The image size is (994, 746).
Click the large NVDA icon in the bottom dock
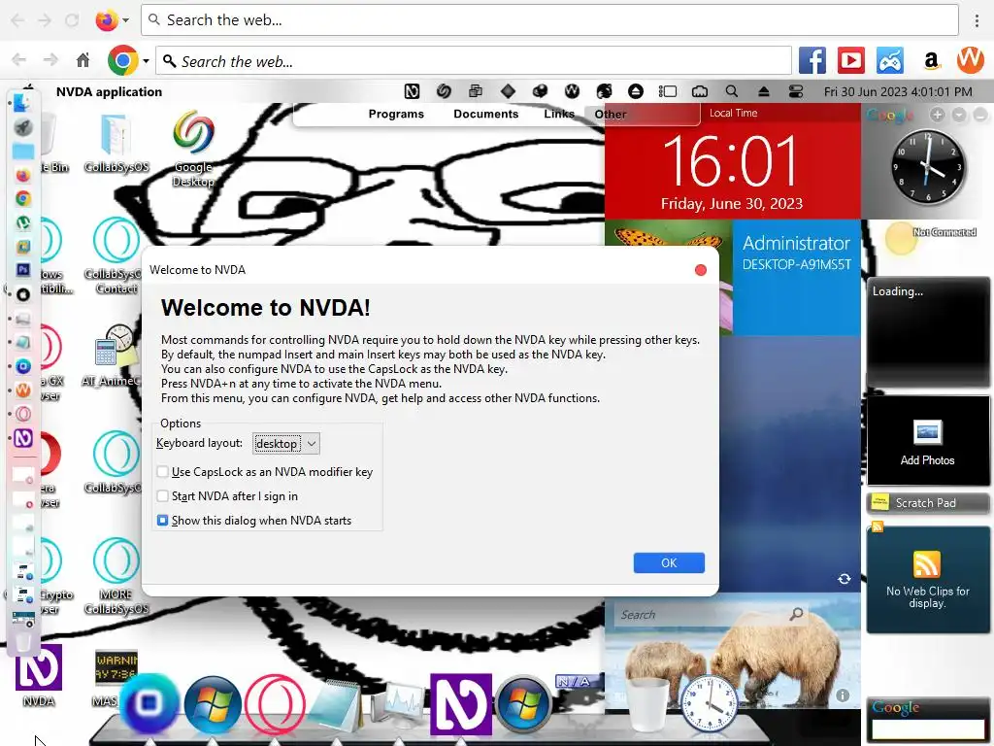(461, 704)
